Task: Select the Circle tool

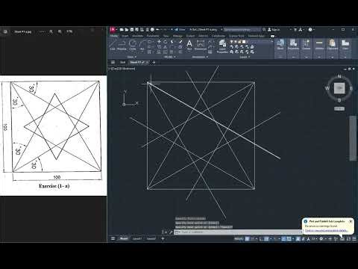Action: click(x=133, y=45)
